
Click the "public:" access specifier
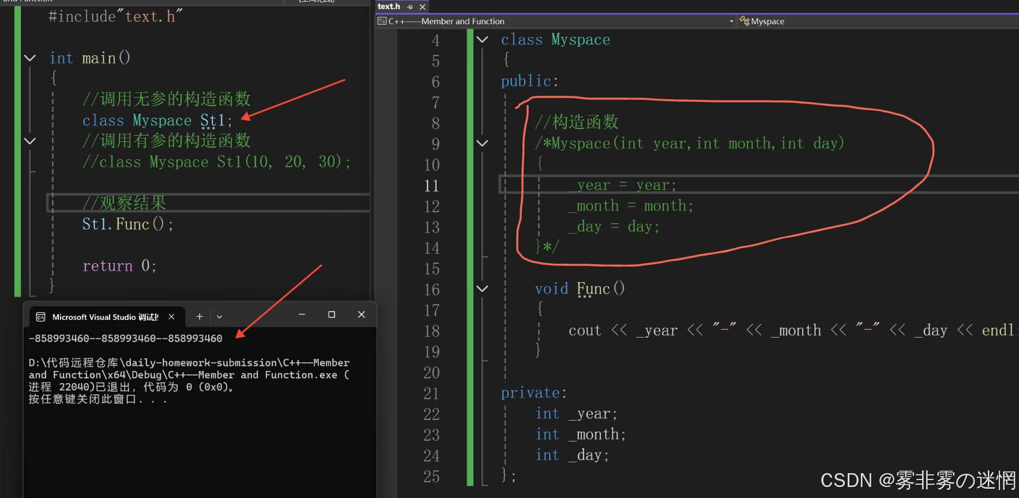tap(530, 81)
